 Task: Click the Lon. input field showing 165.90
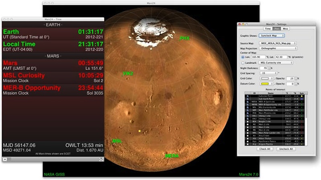tap(258, 57)
